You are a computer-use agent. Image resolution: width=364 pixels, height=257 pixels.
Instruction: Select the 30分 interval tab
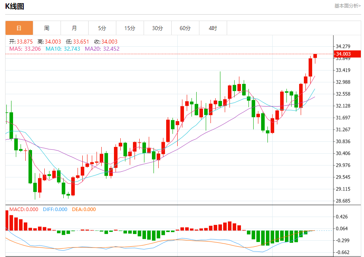[157, 28]
